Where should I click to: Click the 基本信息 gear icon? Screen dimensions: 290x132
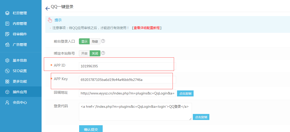(x=7, y=60)
